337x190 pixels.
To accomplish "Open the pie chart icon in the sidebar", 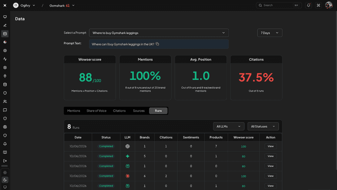I will coord(5,42).
